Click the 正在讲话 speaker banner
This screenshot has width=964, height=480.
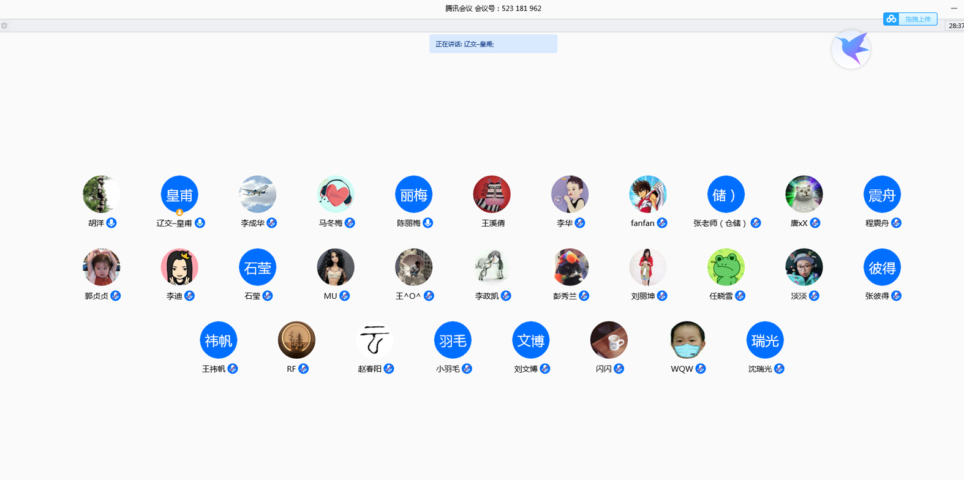(493, 44)
